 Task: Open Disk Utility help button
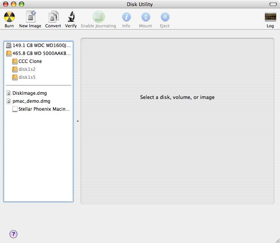[x=13, y=234]
